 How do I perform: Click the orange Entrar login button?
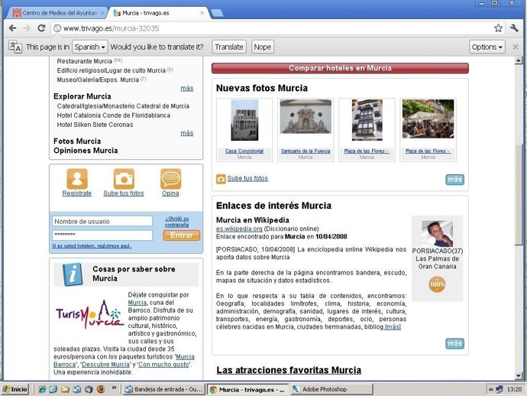(182, 235)
